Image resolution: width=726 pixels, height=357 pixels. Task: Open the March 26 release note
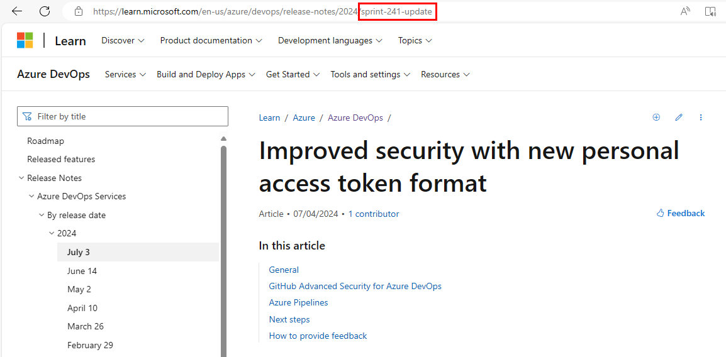click(x=86, y=326)
